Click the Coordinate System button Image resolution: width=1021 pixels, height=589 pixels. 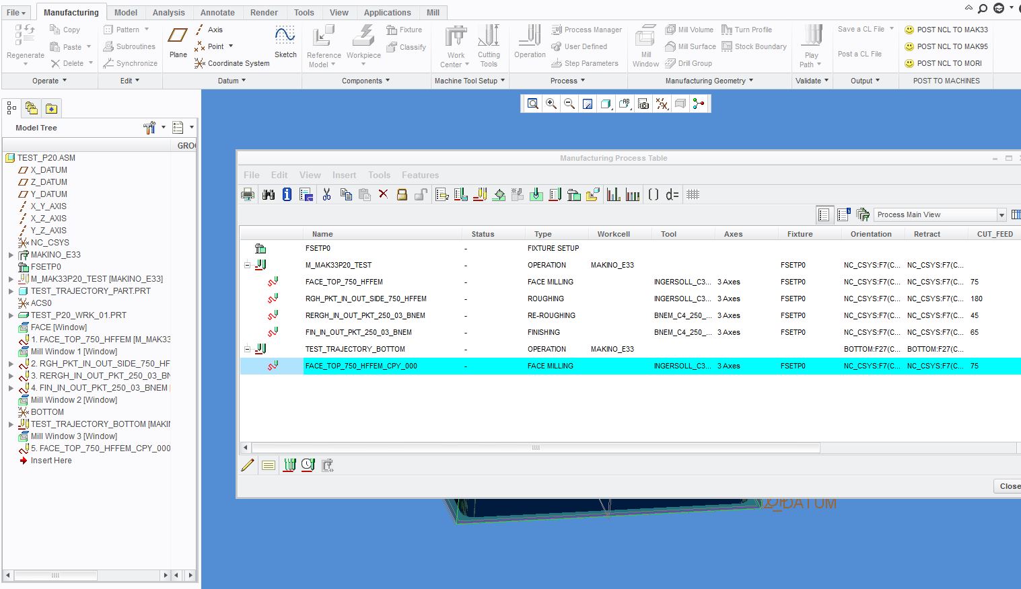(232, 63)
